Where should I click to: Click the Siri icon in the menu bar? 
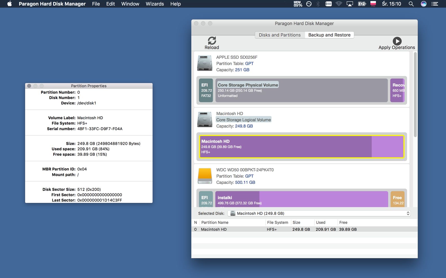424,4
